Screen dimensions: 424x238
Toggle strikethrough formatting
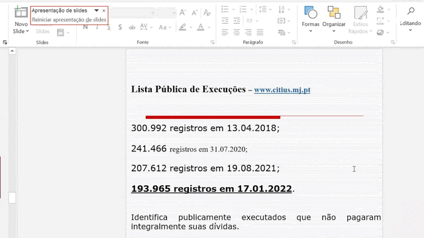[x=132, y=27]
